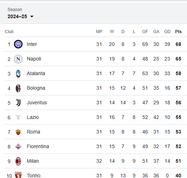Click the Lazio eagle crest
This screenshot has width=187, height=178.
pyautogui.click(x=18, y=117)
